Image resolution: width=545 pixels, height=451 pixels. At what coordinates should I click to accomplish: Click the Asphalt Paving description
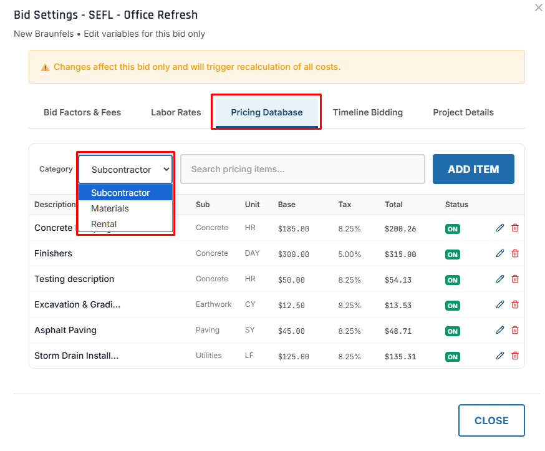(x=65, y=330)
